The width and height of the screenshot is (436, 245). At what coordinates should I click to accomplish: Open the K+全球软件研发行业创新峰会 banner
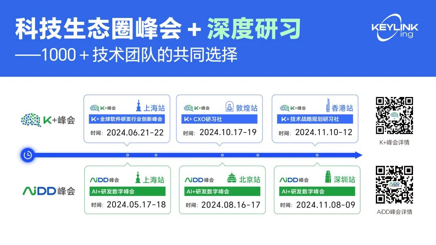pyautogui.click(x=127, y=119)
